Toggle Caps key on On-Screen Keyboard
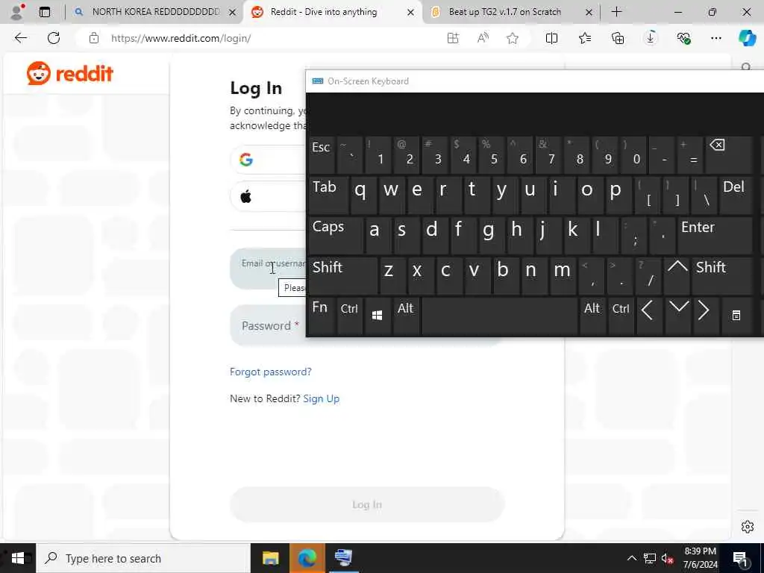Image resolution: width=764 pixels, height=573 pixels. [x=335, y=235]
